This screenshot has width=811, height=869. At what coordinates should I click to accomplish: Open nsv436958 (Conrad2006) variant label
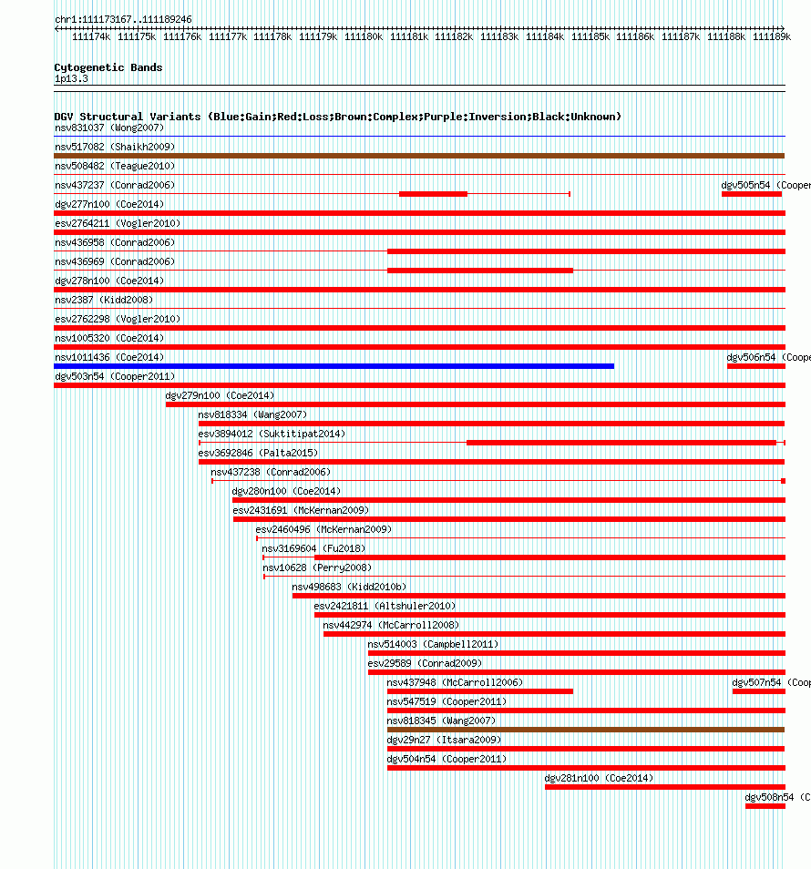click(x=115, y=242)
